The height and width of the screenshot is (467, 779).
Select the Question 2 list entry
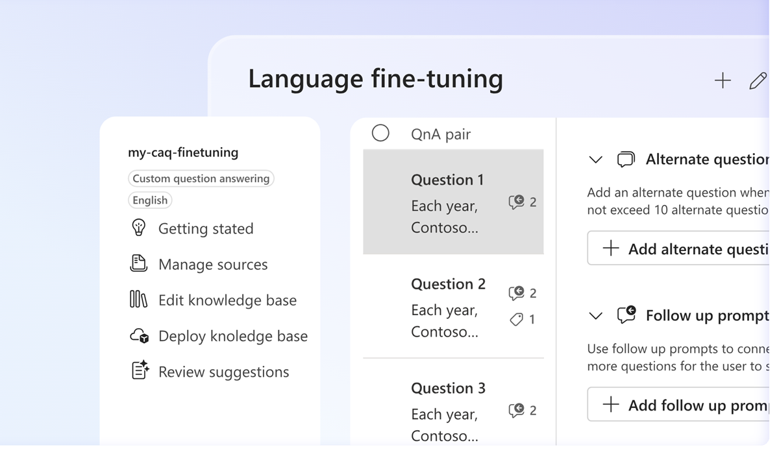(453, 306)
